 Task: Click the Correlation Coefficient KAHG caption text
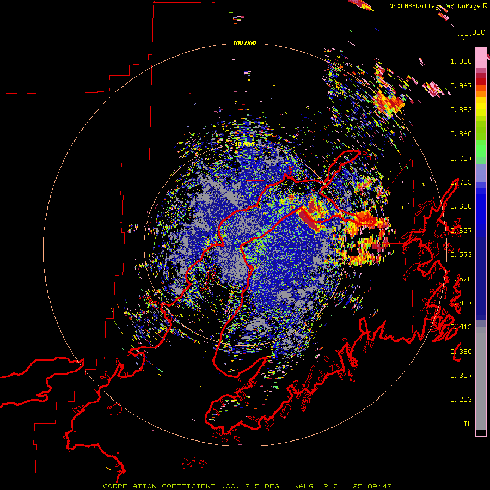pyautogui.click(x=247, y=486)
